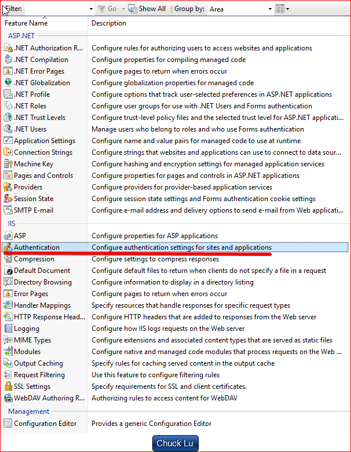Click the Providers icon
This screenshot has height=452, width=351.
pos(8,187)
